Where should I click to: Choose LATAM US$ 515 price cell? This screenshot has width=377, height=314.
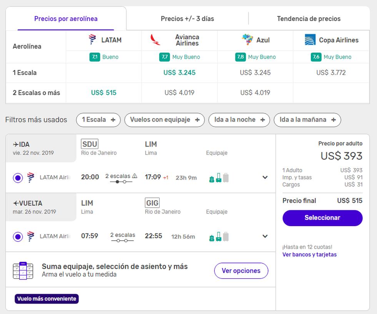103,93
